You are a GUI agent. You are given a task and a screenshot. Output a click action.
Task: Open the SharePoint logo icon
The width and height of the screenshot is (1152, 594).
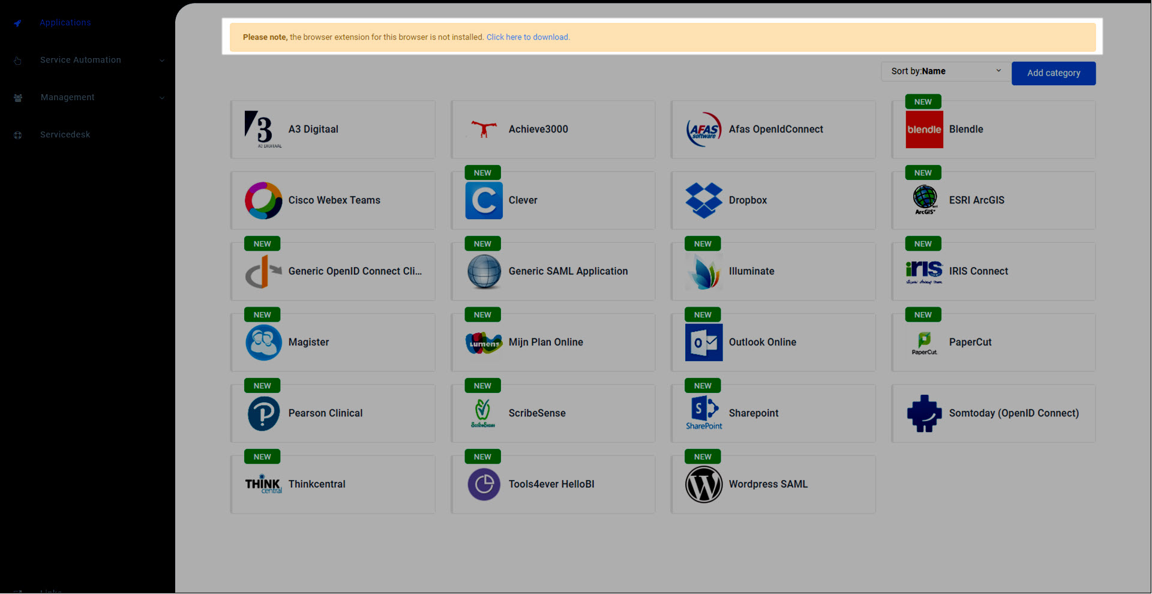pos(704,413)
